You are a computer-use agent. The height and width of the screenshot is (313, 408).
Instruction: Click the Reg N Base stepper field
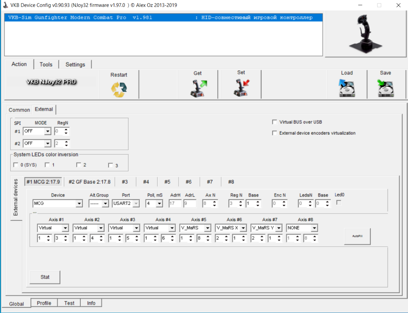(253, 203)
